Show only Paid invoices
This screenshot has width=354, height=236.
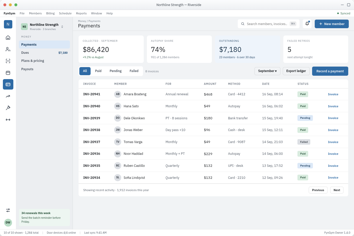coord(98,71)
